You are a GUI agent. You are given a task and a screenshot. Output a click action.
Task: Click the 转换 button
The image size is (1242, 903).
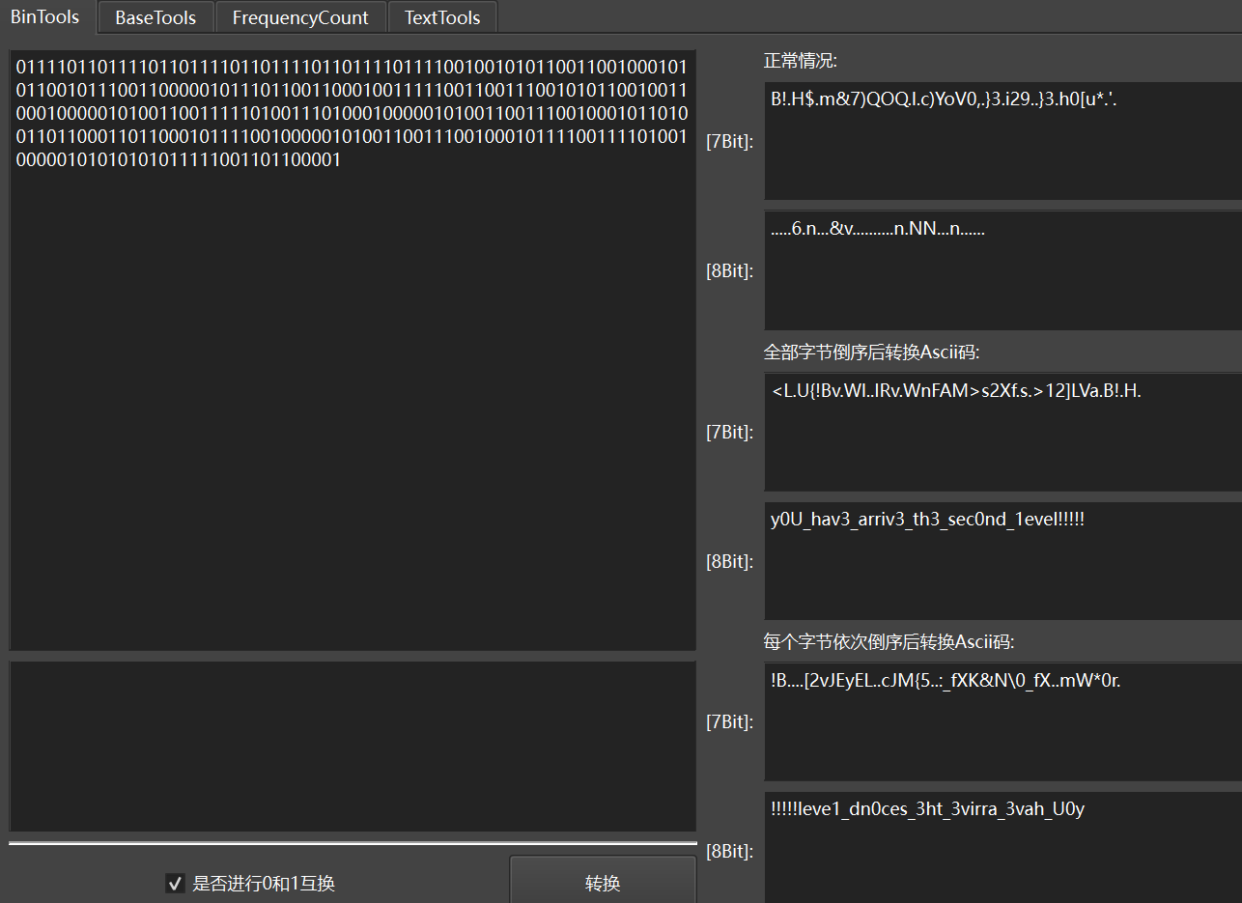coord(603,882)
